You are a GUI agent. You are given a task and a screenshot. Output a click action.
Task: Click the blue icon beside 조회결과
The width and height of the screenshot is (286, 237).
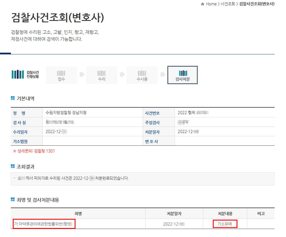click(x=13, y=166)
